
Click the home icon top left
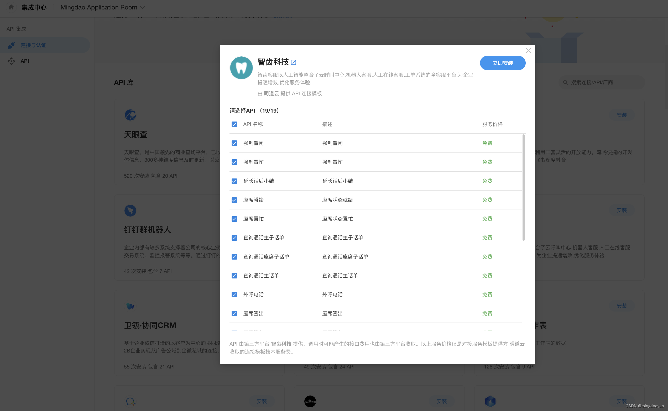pyautogui.click(x=11, y=7)
